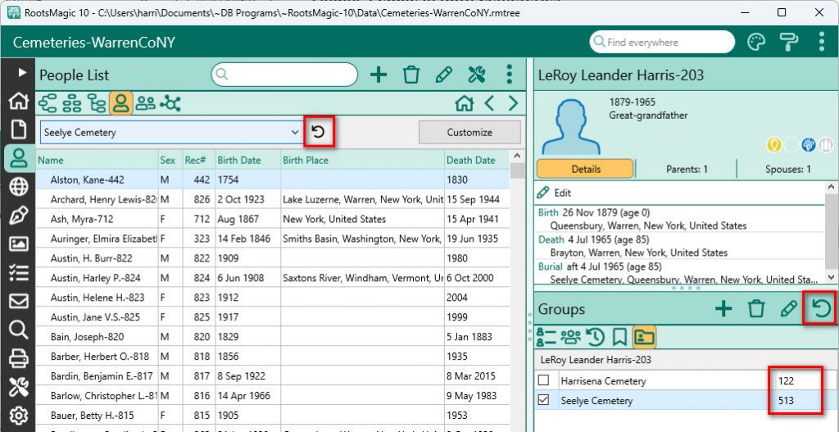Check the Harrisena Cemetery checkbox
This screenshot has width=839, height=432.
pos(544,380)
